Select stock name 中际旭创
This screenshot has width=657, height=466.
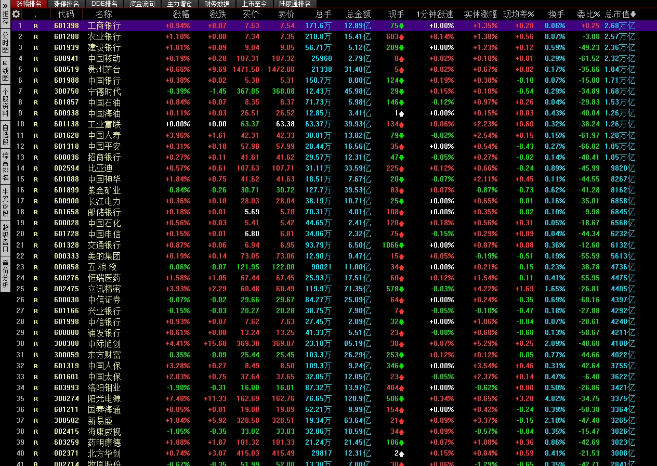(x=104, y=344)
